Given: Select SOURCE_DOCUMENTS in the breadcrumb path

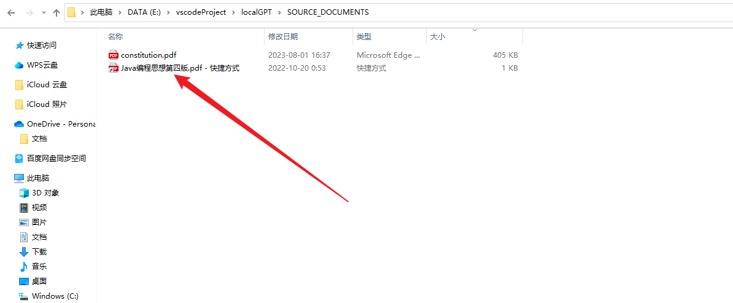Looking at the screenshot, I should point(328,13).
